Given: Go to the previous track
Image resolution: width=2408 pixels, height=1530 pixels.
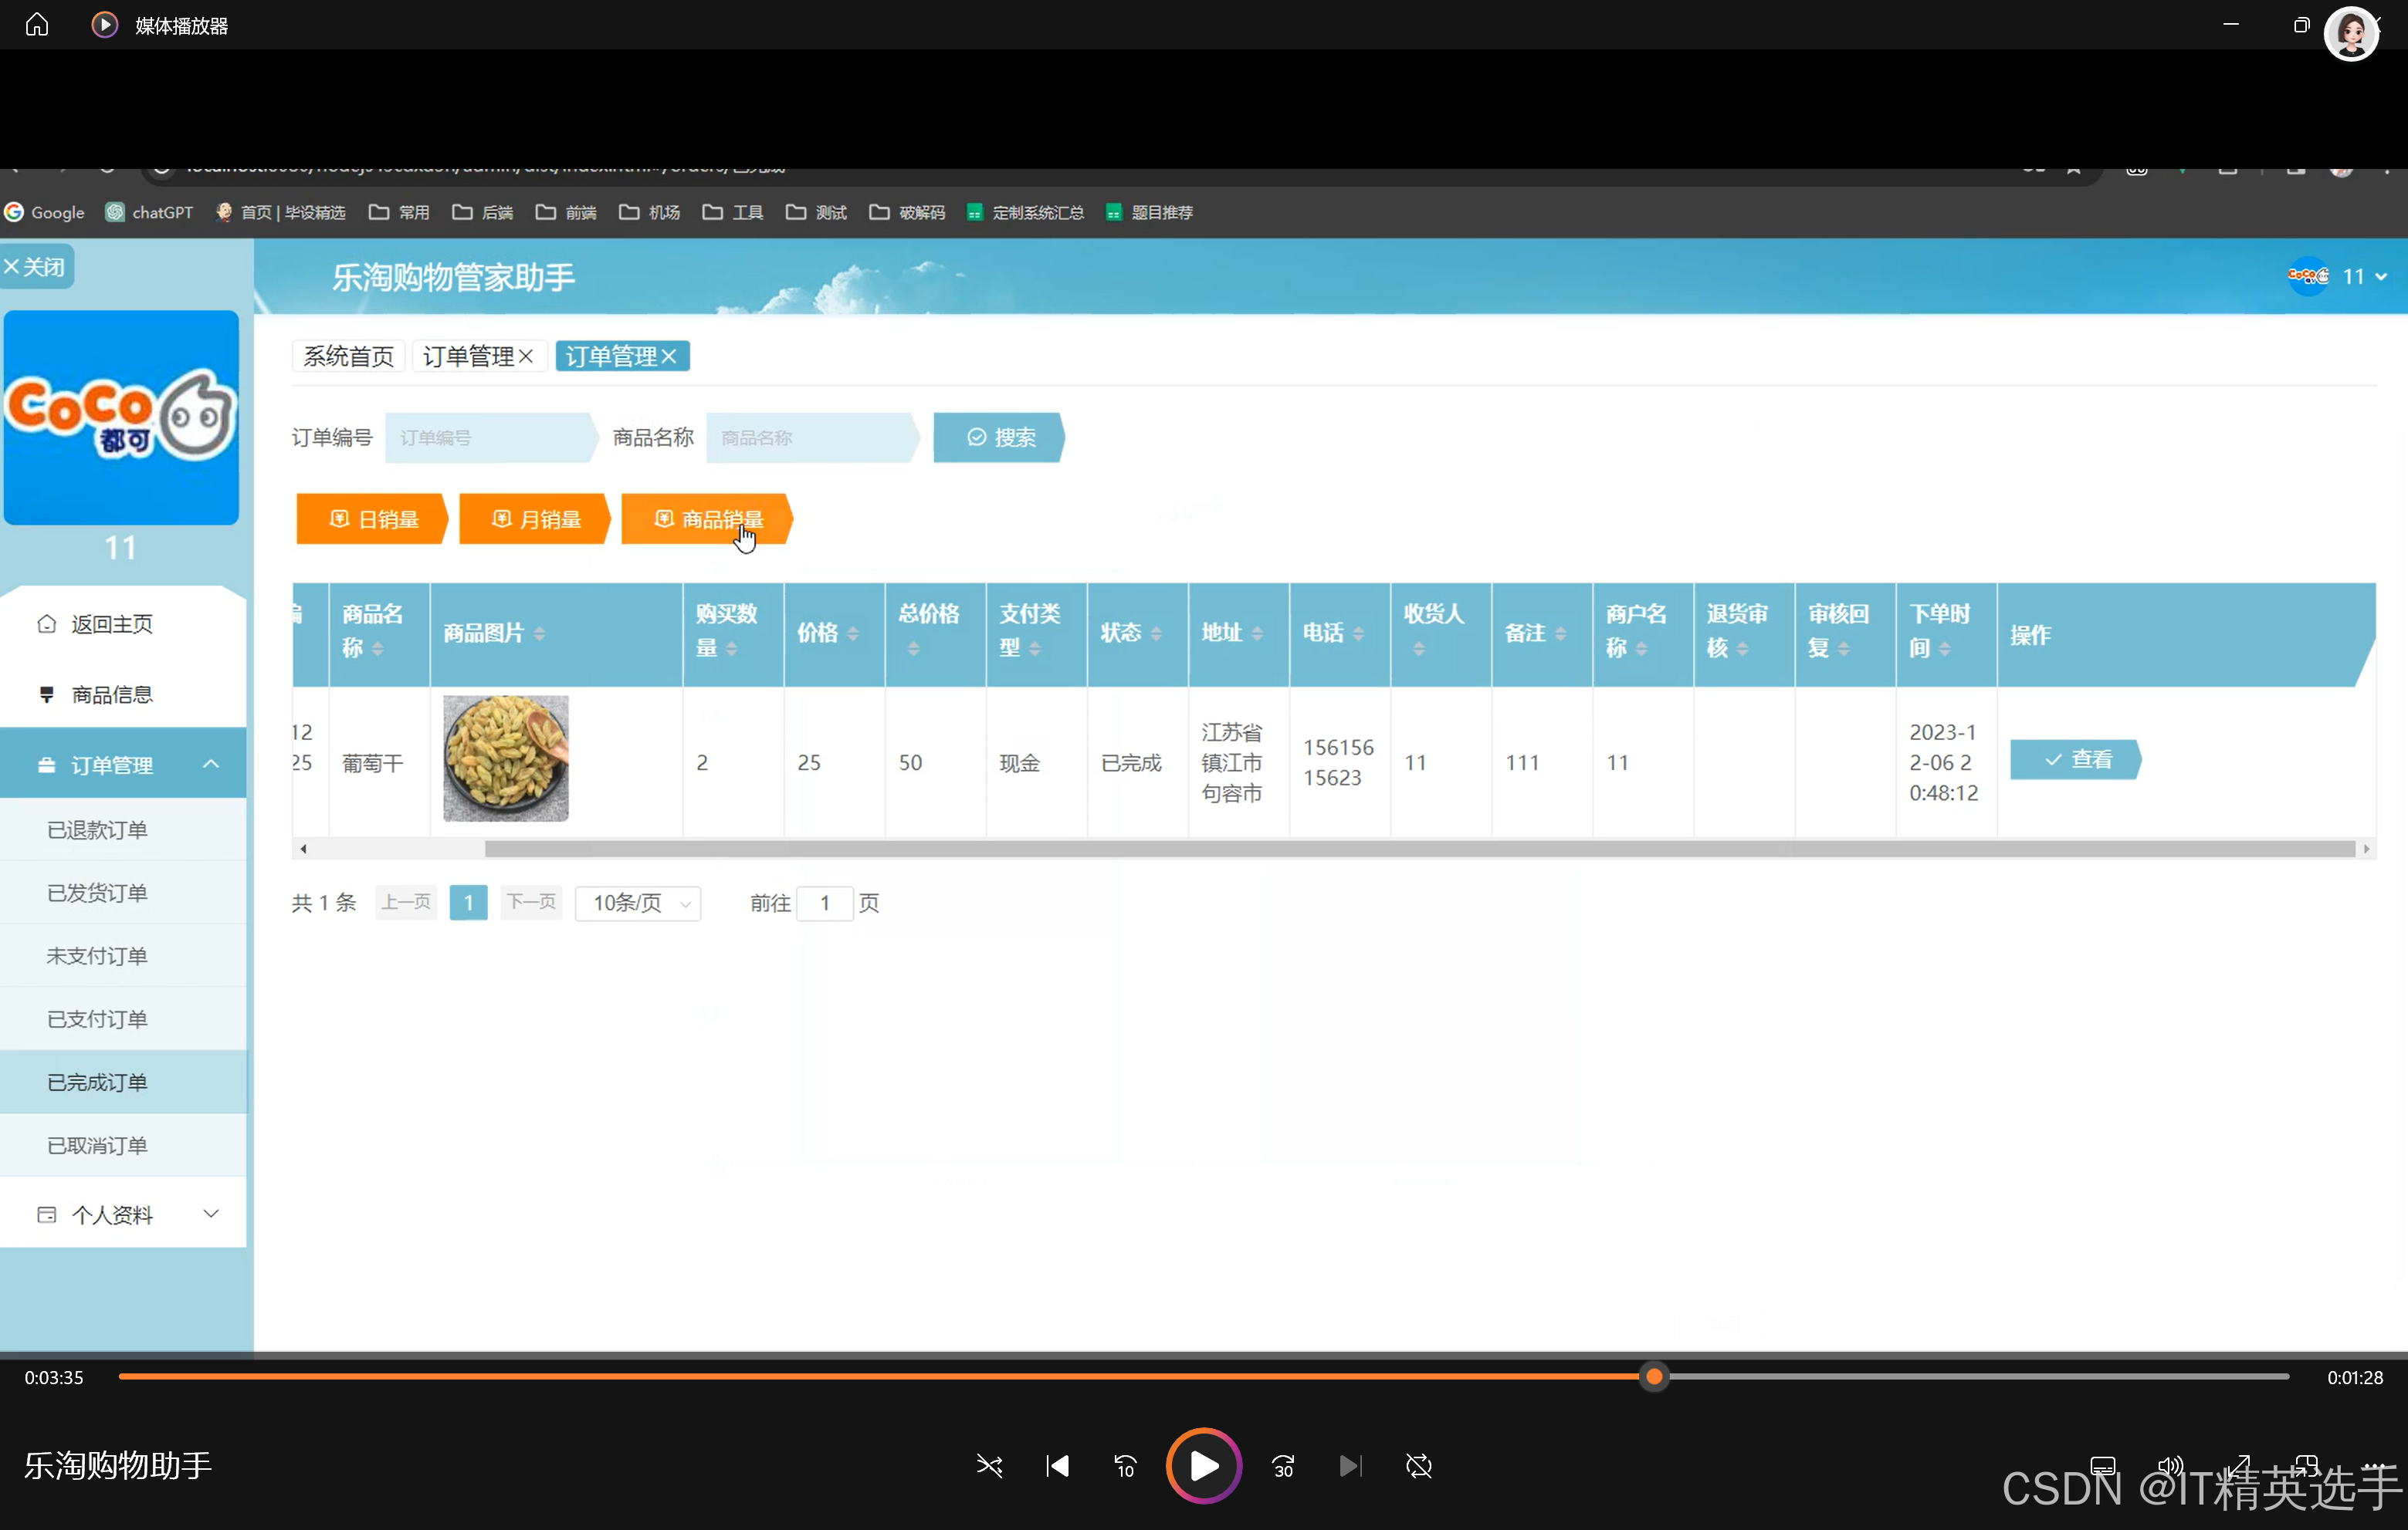Looking at the screenshot, I should click(x=1057, y=1466).
